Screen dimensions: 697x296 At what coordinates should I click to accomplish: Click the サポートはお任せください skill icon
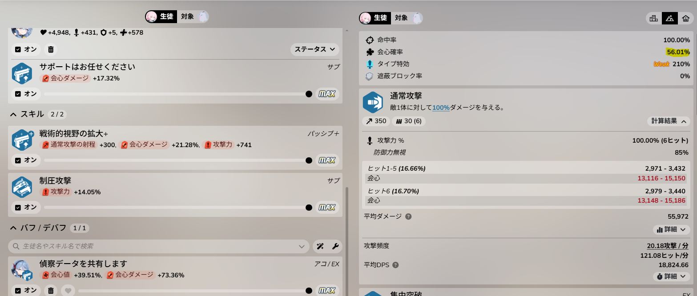click(22, 73)
